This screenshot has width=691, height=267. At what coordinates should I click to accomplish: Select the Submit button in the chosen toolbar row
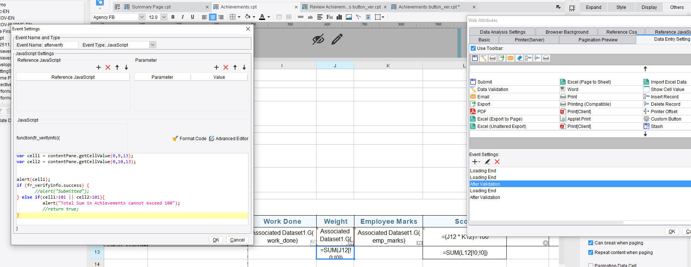coord(475,58)
